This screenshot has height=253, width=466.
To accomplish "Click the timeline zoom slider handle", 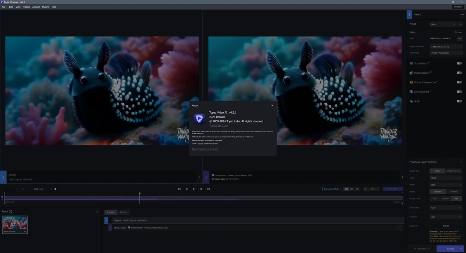I will [x=55, y=189].
